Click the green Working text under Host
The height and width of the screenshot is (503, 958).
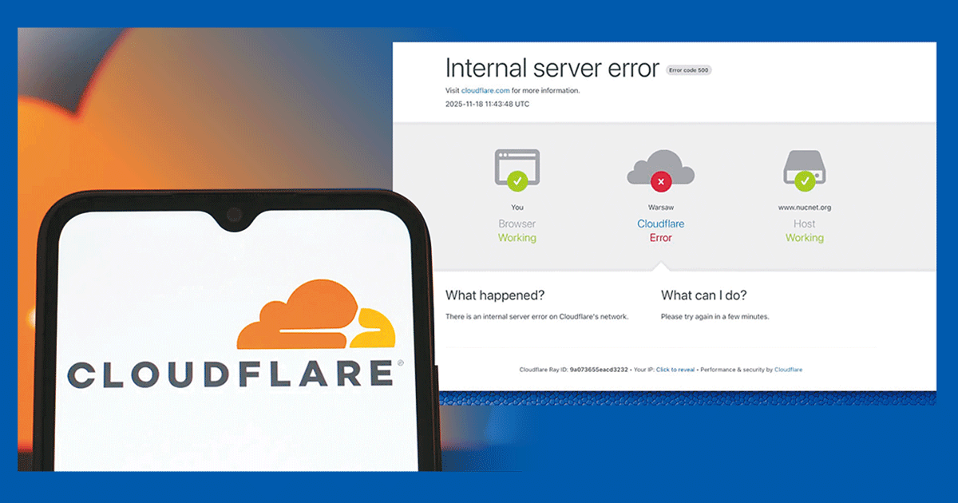click(x=805, y=238)
